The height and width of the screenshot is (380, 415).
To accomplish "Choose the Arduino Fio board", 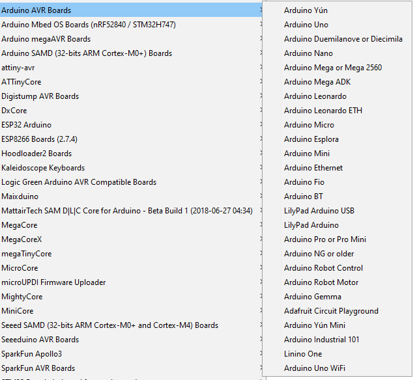I will 337,182.
